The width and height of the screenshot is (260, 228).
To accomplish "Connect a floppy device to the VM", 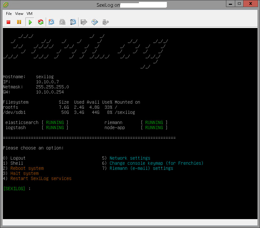I will tap(84, 22).
